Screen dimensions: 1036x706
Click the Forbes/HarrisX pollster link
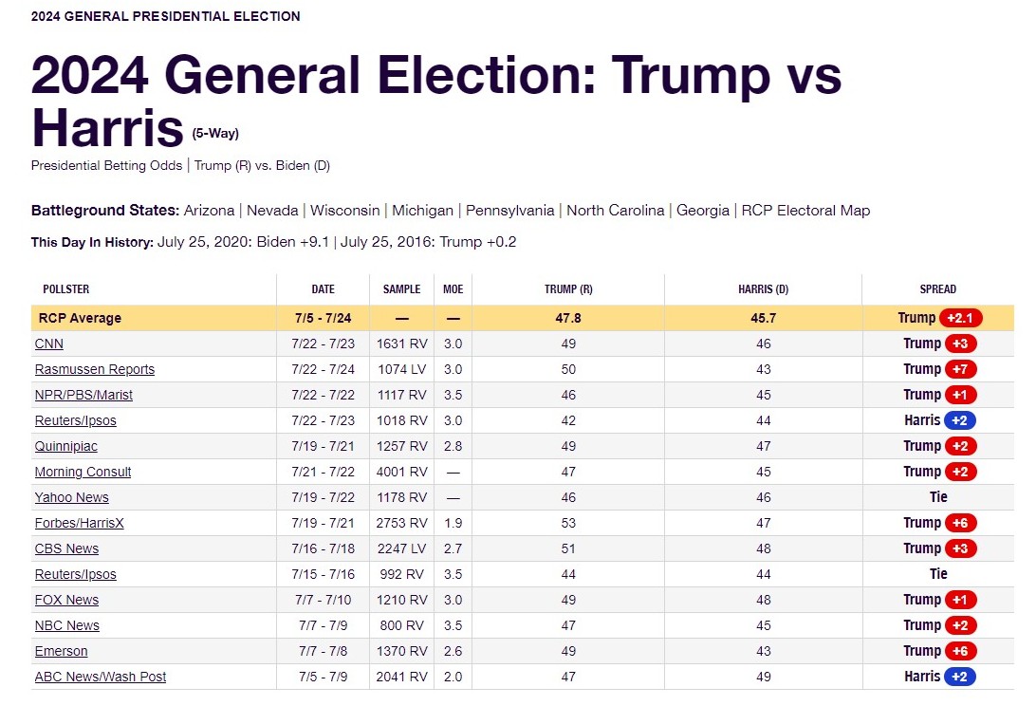click(x=80, y=523)
